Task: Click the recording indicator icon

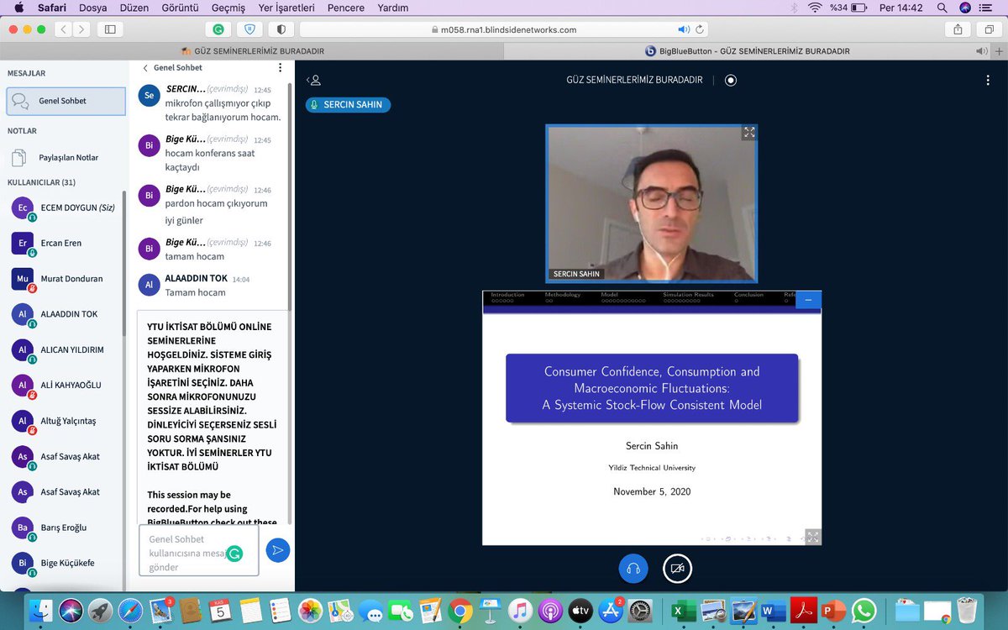Action: pos(731,81)
